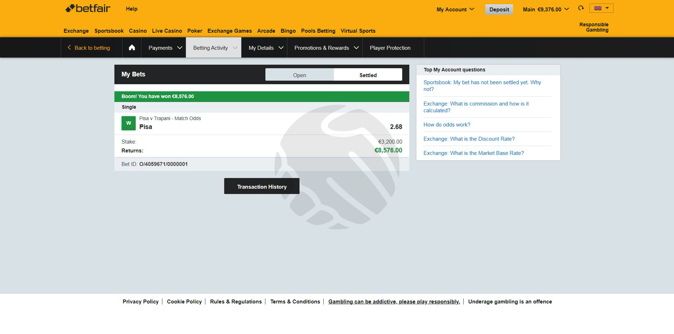Go to the Casino section
Screen dimensions: 674x334
pyautogui.click(x=138, y=31)
